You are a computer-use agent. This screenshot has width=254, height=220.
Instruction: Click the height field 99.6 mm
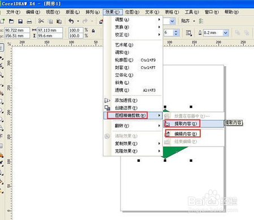[50, 36]
